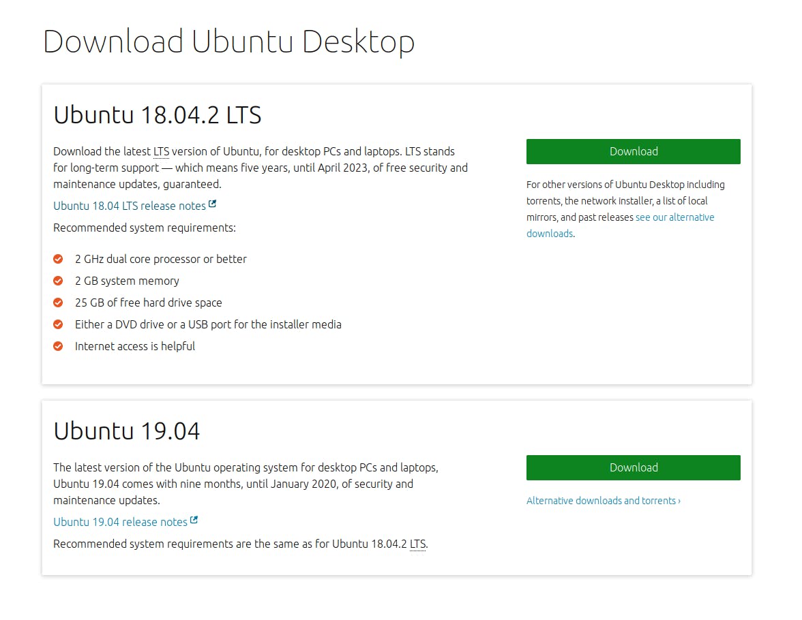
Task: Download Ubuntu 18.04.2 LTS with the green button
Action: pos(633,151)
